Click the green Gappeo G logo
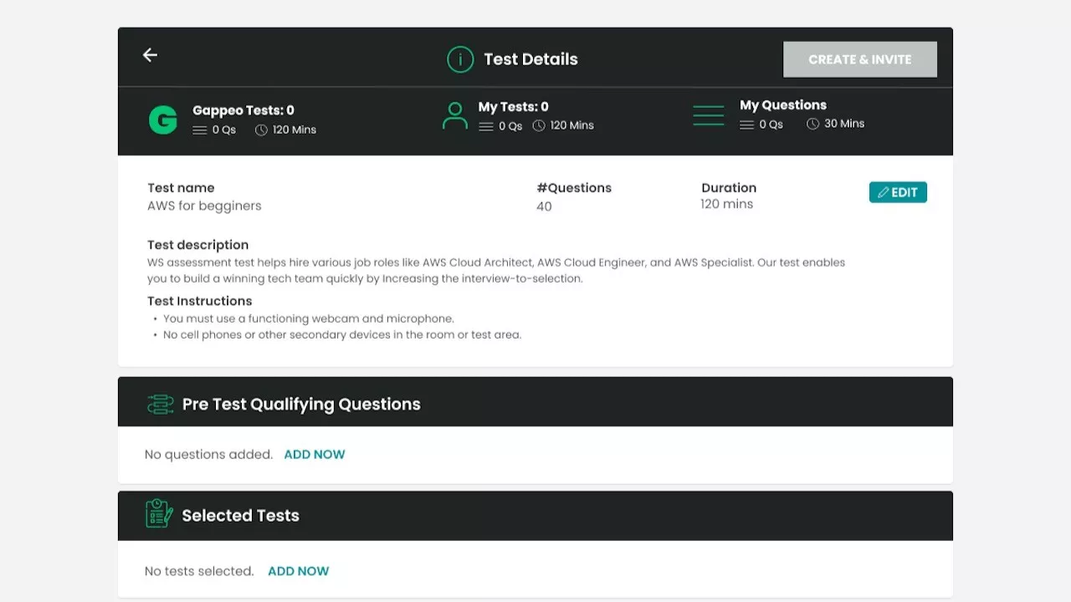This screenshot has width=1071, height=602. click(162, 120)
